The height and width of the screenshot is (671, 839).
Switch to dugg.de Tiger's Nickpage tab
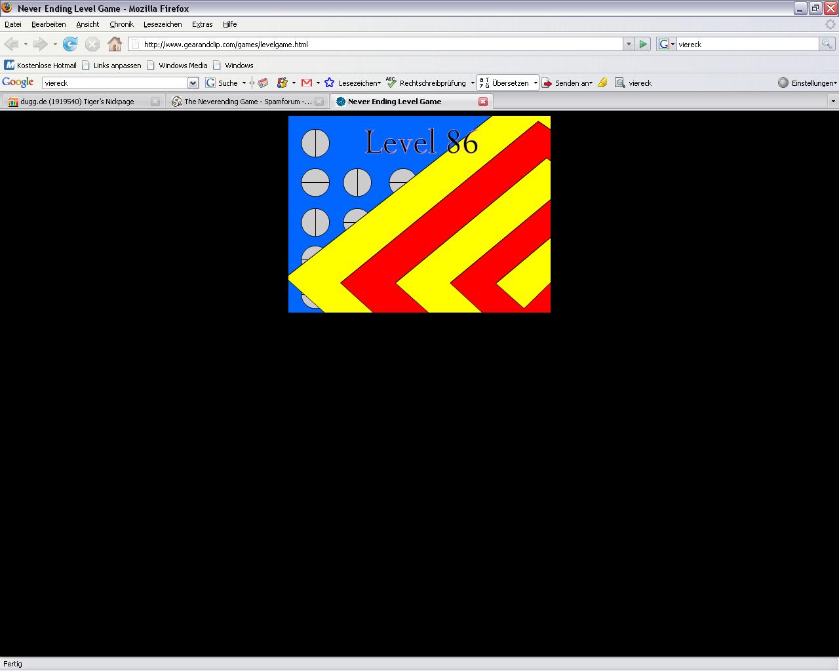click(77, 102)
